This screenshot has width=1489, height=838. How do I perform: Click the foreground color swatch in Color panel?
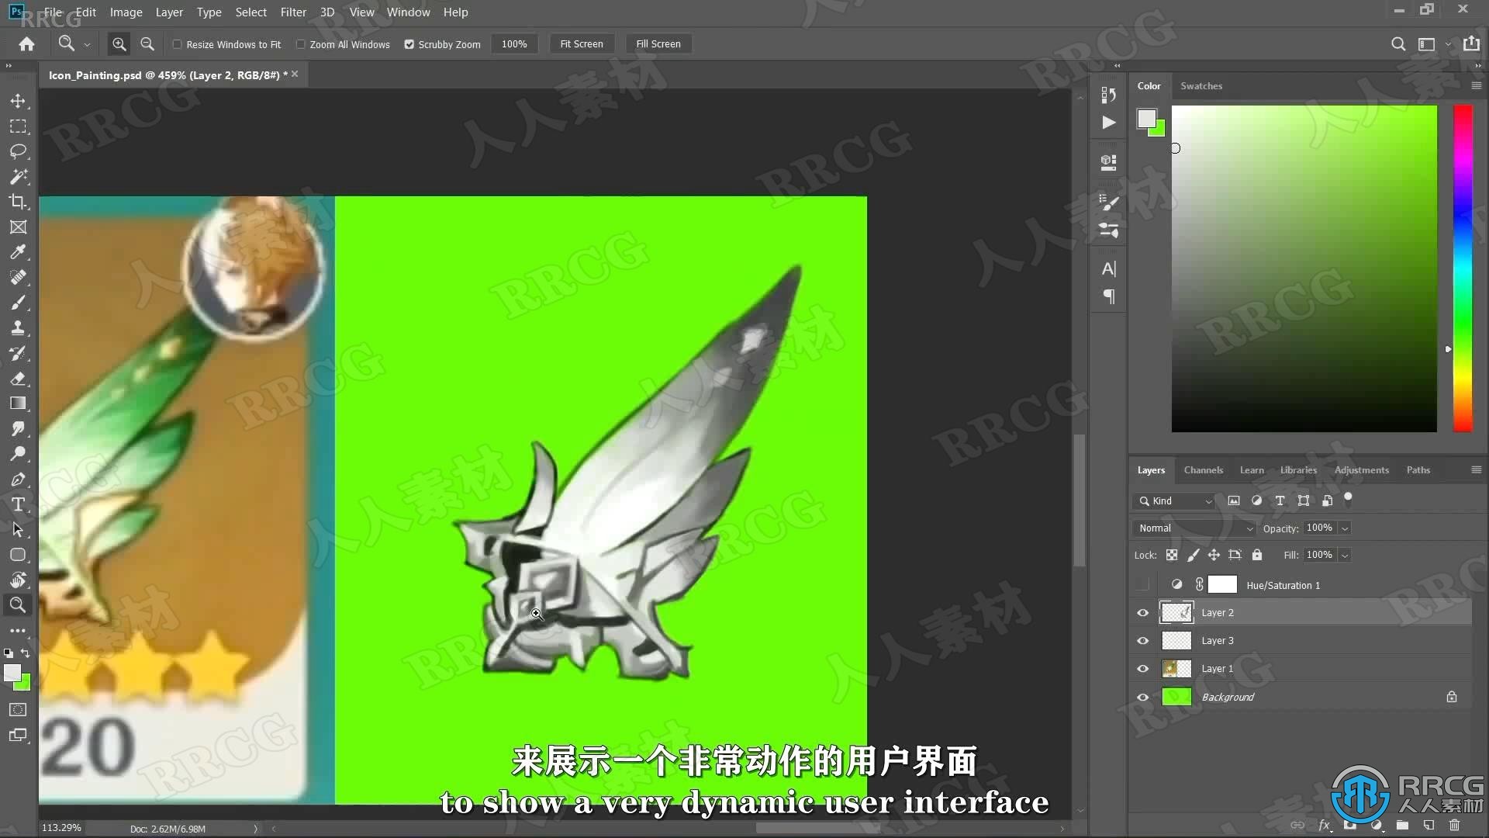[1146, 119]
